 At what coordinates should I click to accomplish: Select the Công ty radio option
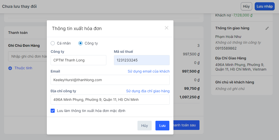(x=81, y=43)
